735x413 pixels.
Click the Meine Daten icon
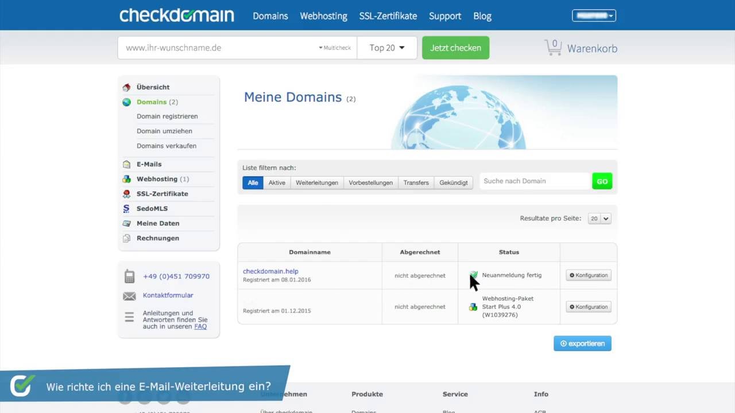click(126, 224)
